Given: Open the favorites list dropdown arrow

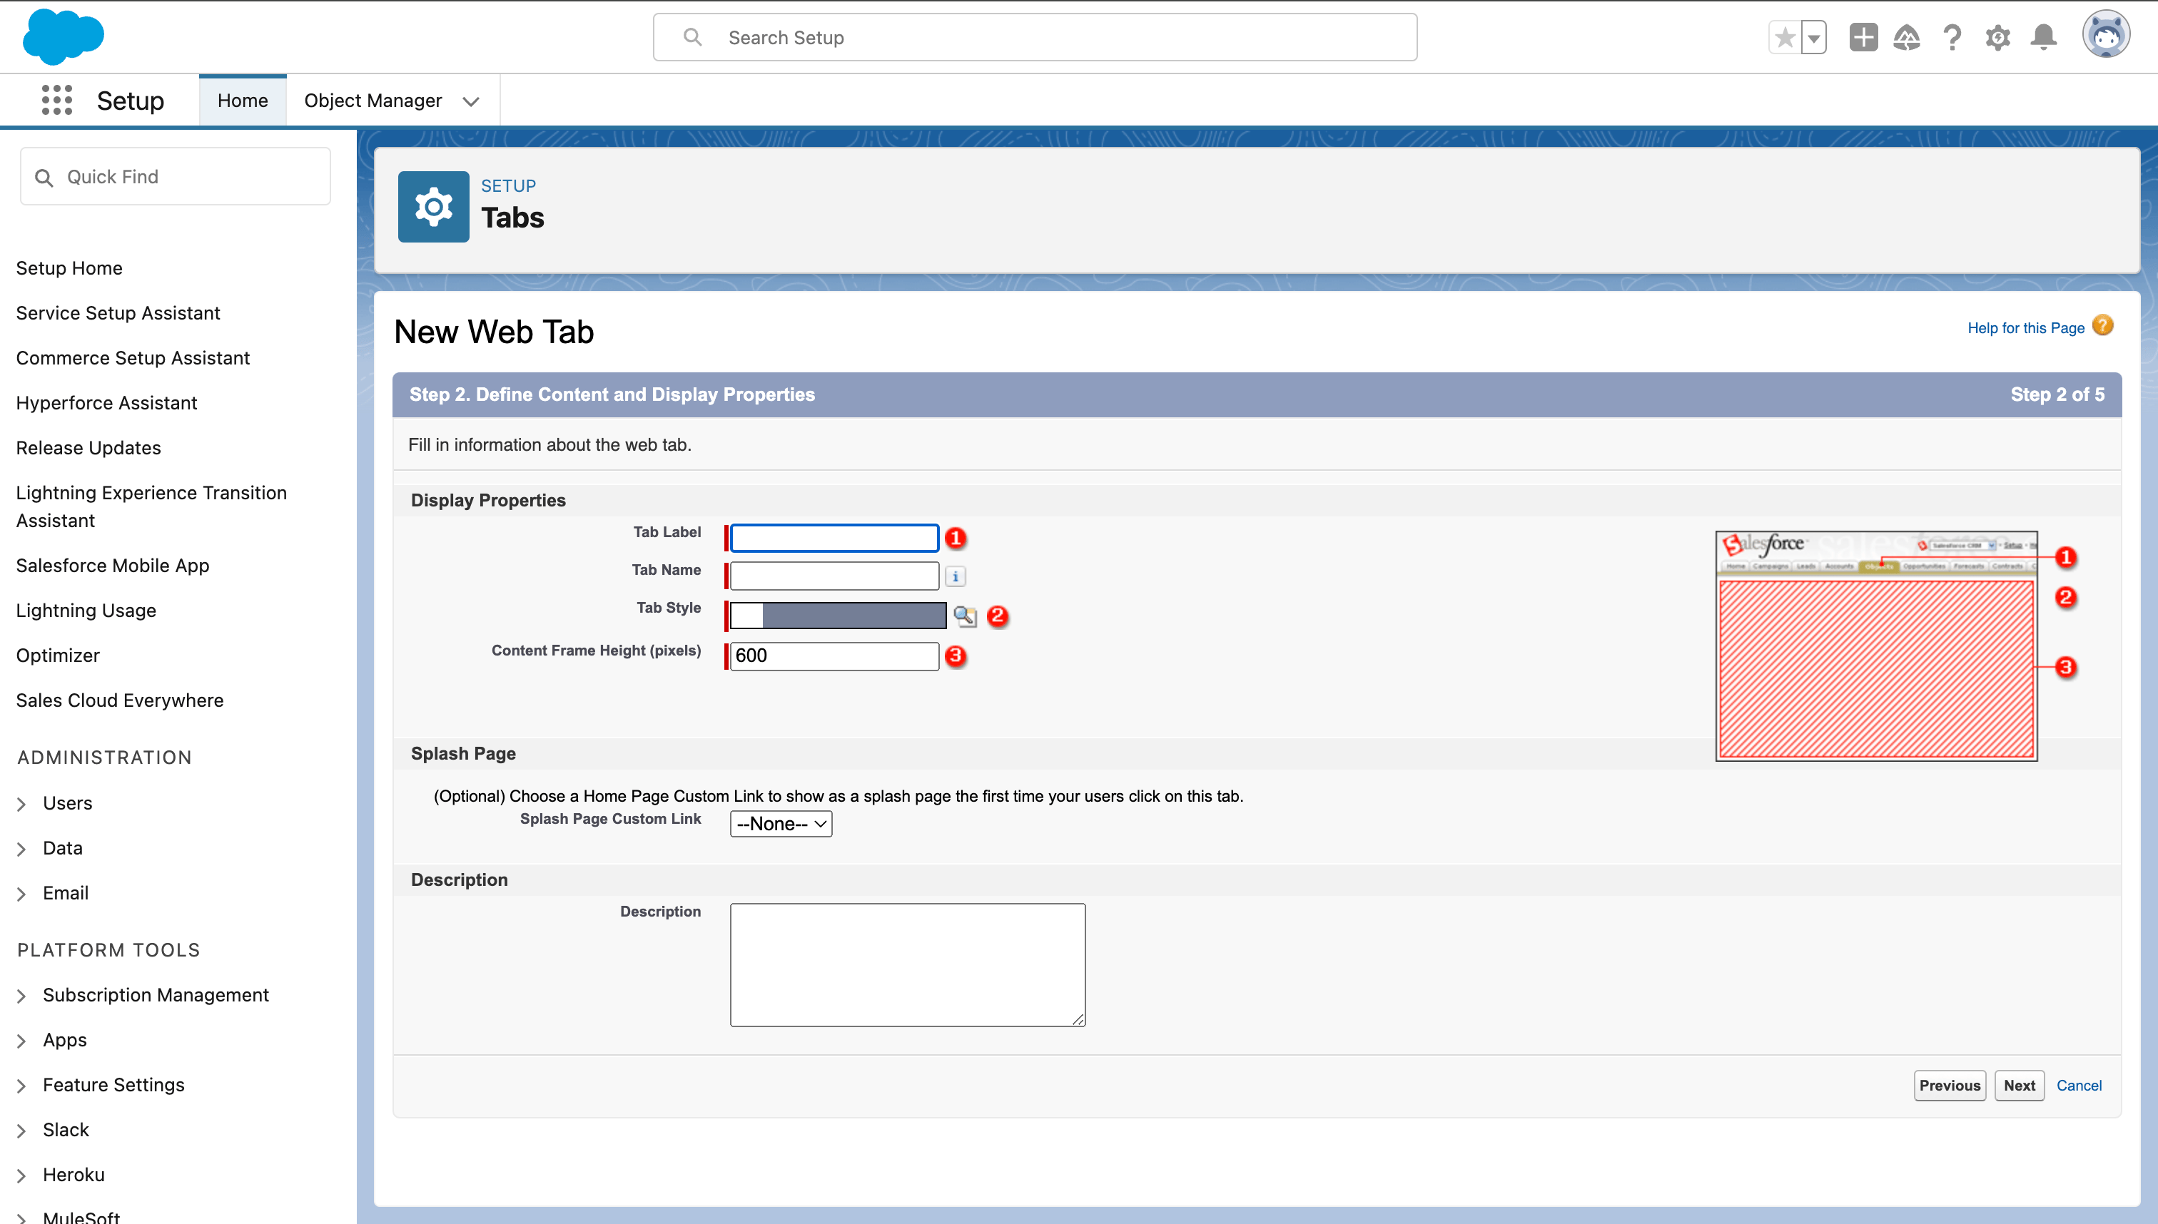Looking at the screenshot, I should pos(1814,38).
